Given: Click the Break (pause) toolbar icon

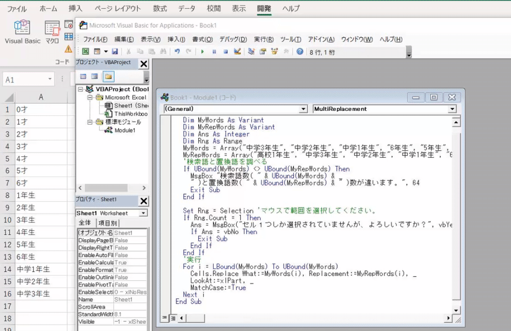Looking at the screenshot, I should [214, 52].
